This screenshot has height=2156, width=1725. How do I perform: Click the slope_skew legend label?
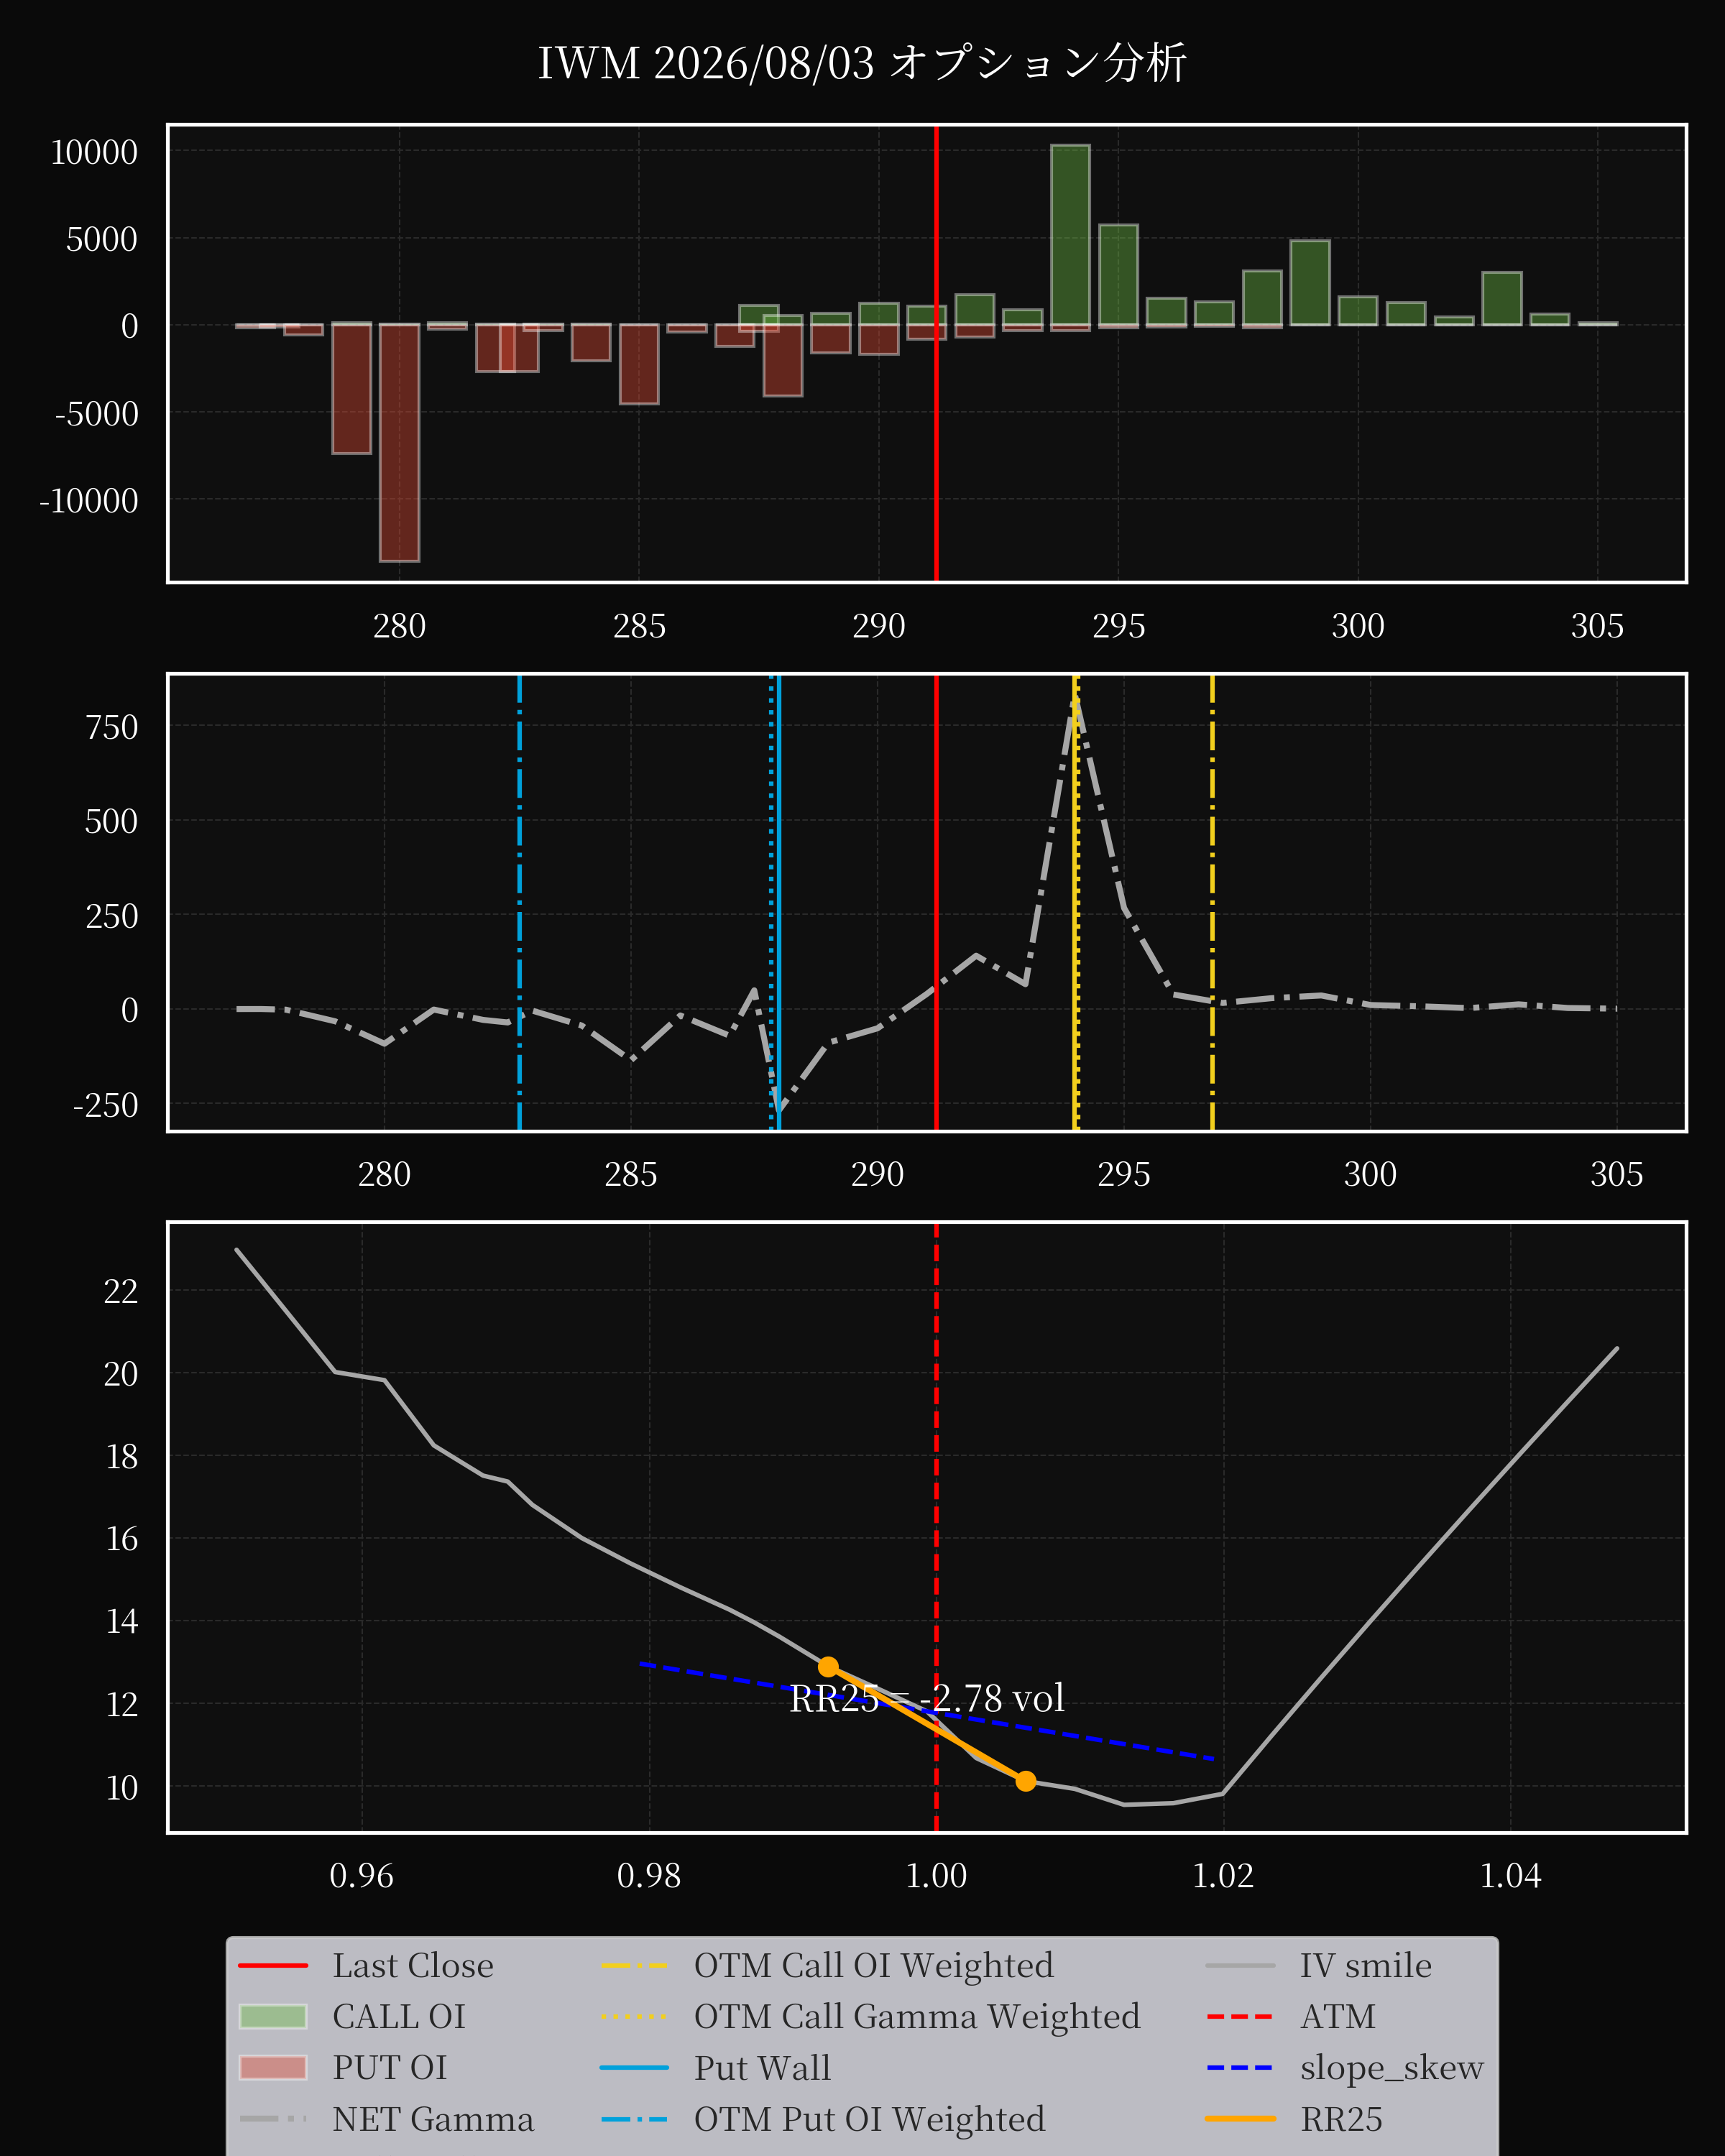1392,2068
